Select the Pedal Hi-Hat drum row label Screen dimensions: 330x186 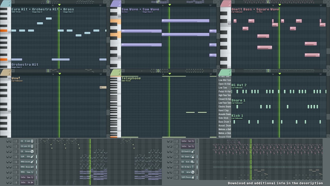pyautogui.click(x=225, y=91)
